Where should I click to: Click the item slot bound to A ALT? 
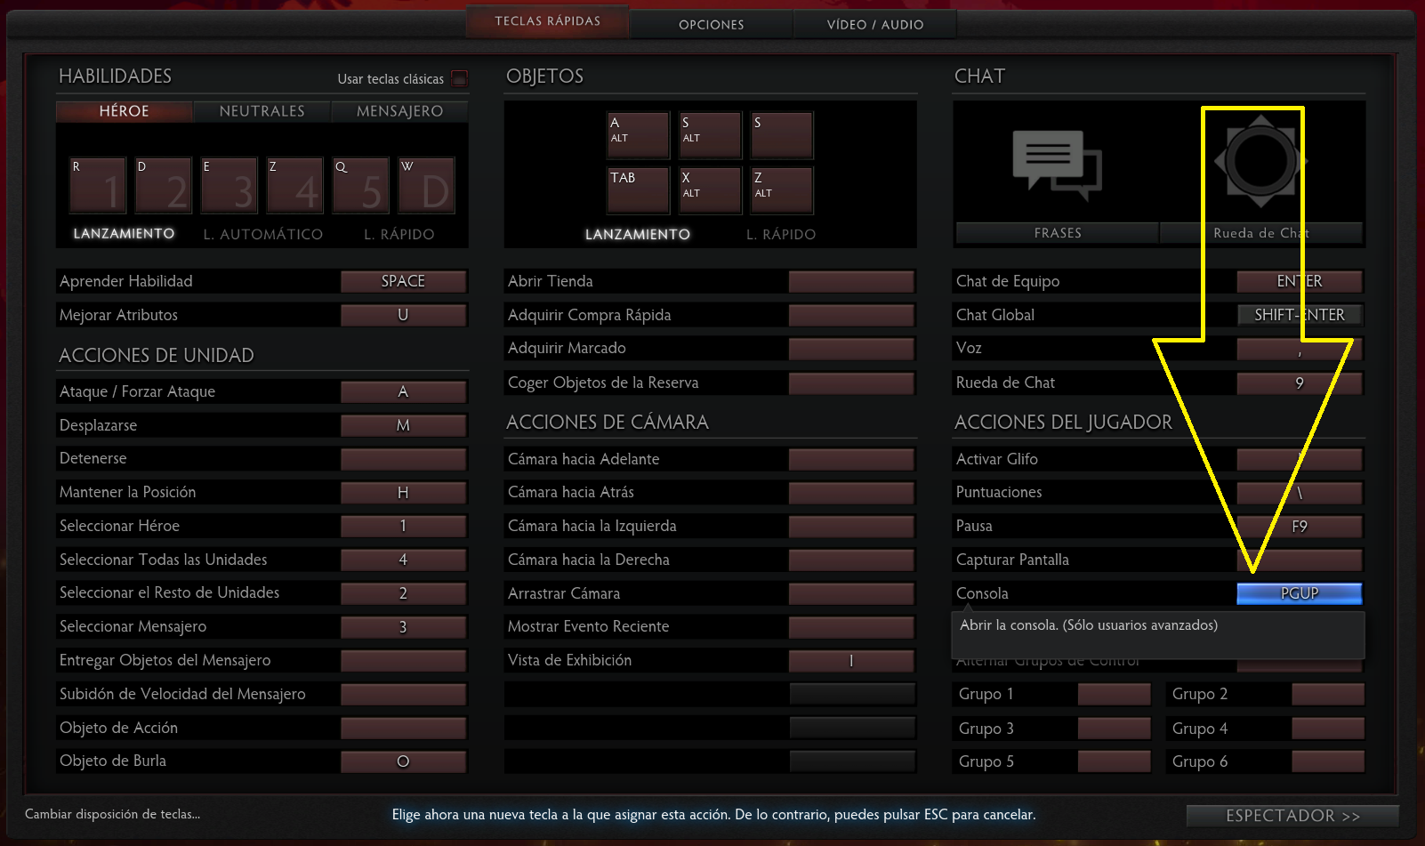click(x=638, y=134)
